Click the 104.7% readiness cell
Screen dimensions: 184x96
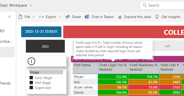143,77
